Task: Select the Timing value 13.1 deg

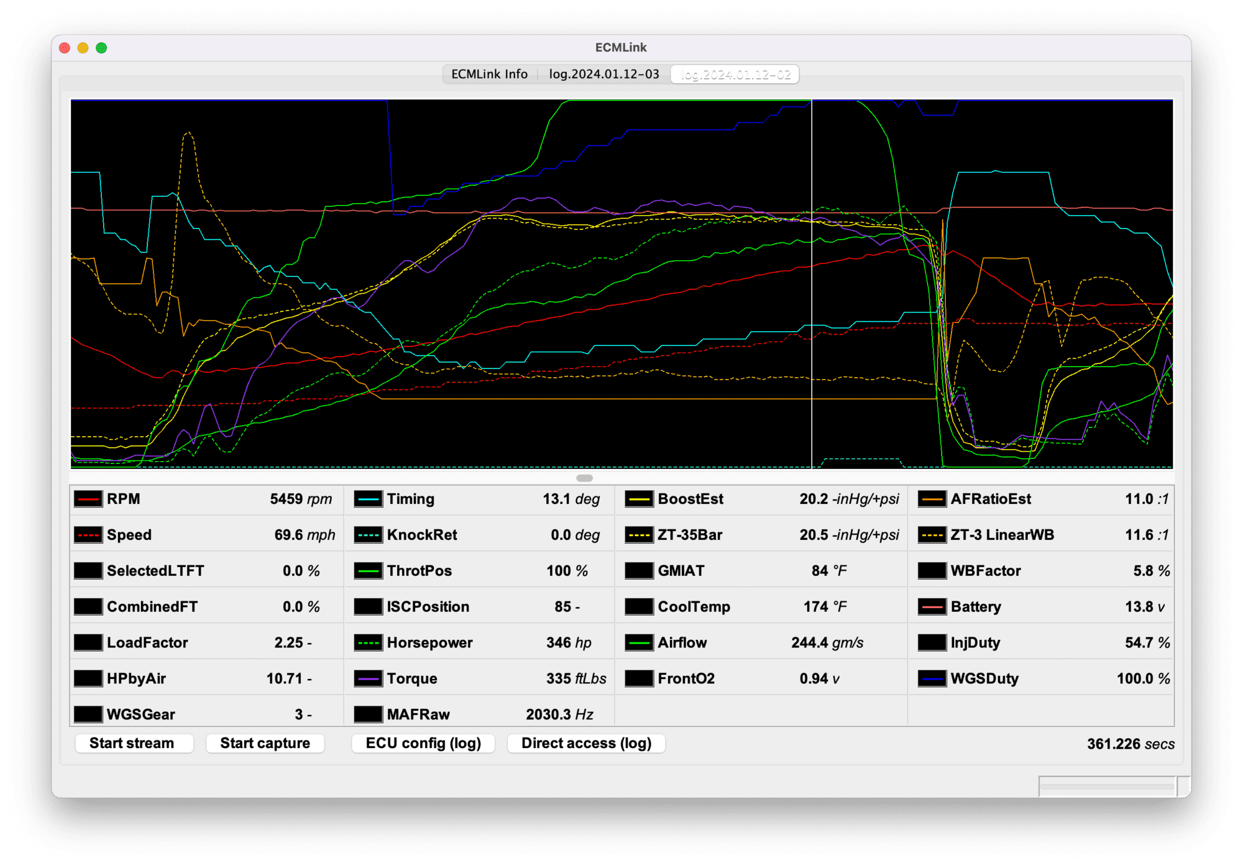Action: tap(571, 499)
